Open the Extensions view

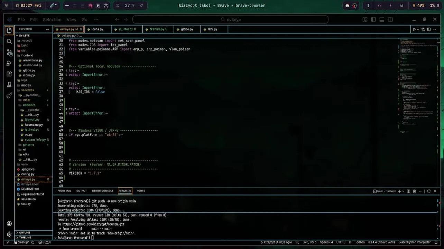coord(9,74)
